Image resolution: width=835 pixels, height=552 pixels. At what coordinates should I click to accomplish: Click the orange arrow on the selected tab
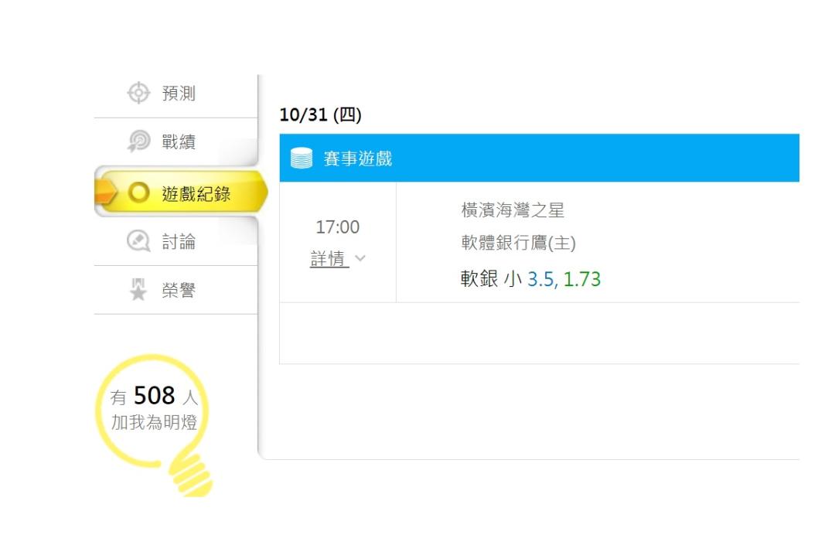point(105,193)
